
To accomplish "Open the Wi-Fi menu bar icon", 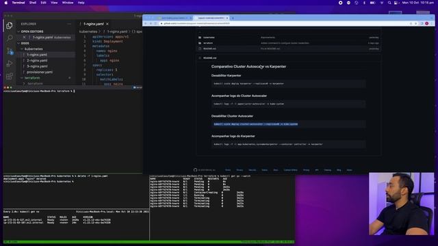I will pos(382,3).
